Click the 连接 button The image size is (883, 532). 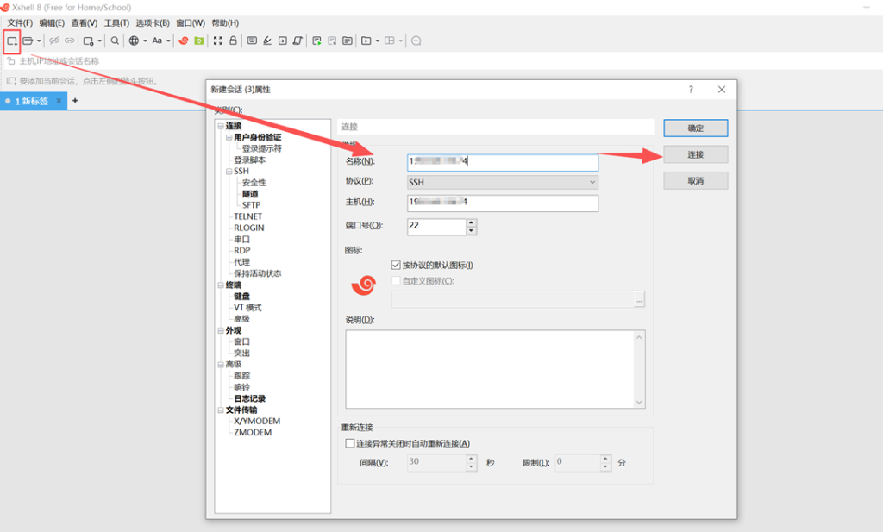[x=695, y=154]
